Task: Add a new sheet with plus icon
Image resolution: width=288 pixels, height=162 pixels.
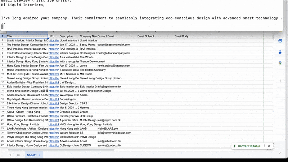Action: (x=10, y=155)
